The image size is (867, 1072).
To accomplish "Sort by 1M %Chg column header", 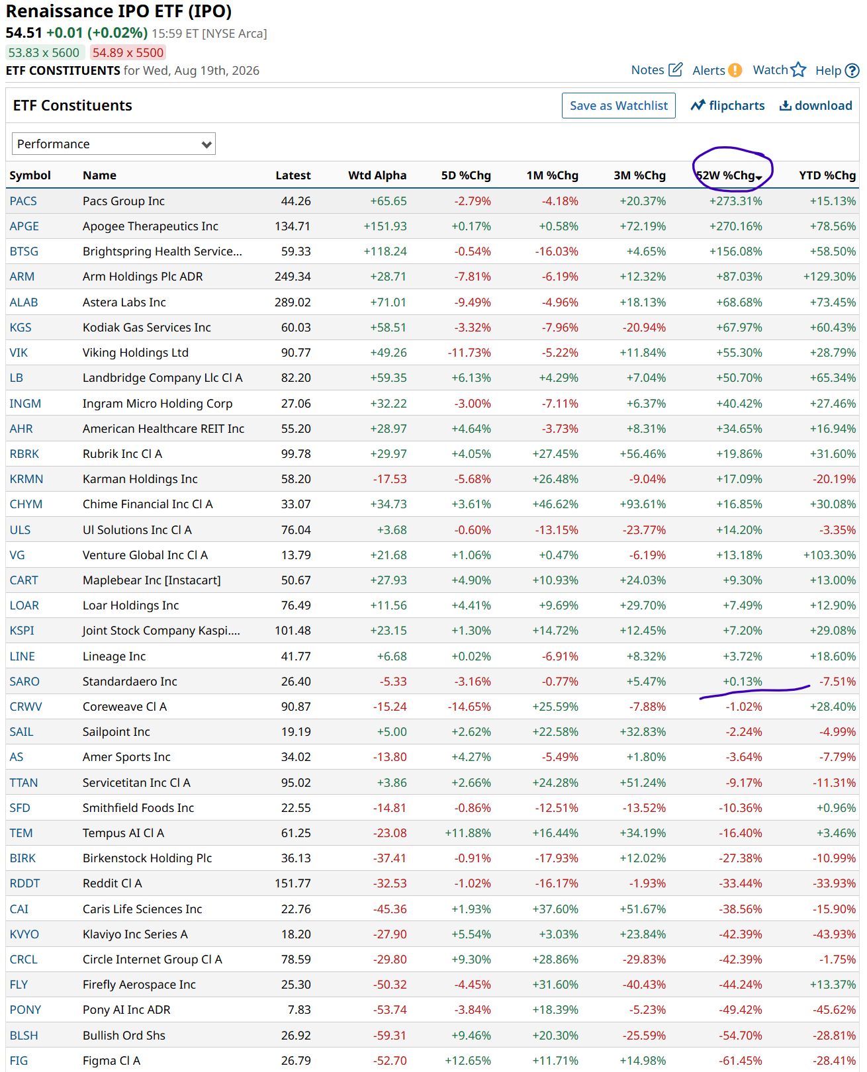I will click(x=552, y=175).
